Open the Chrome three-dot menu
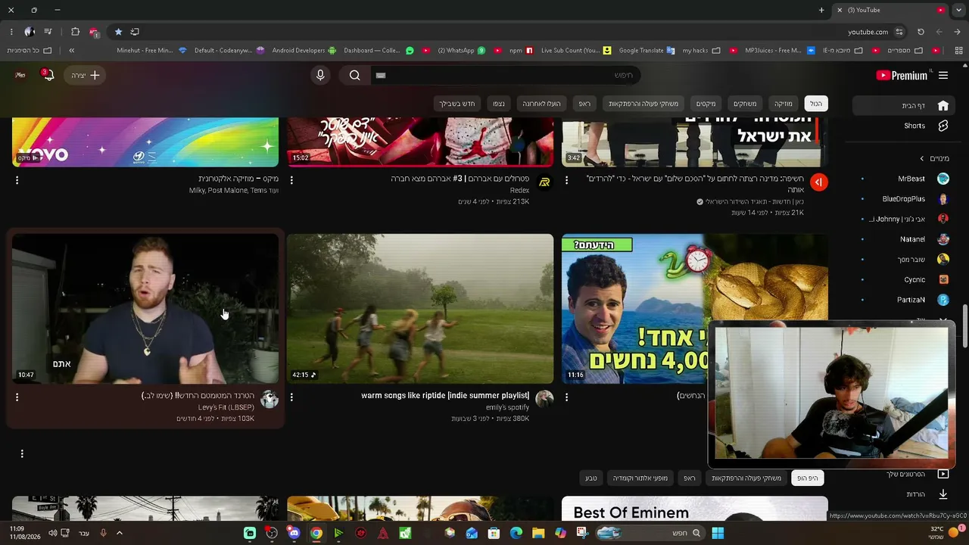Screen dimensions: 969x545 (x=11, y=32)
